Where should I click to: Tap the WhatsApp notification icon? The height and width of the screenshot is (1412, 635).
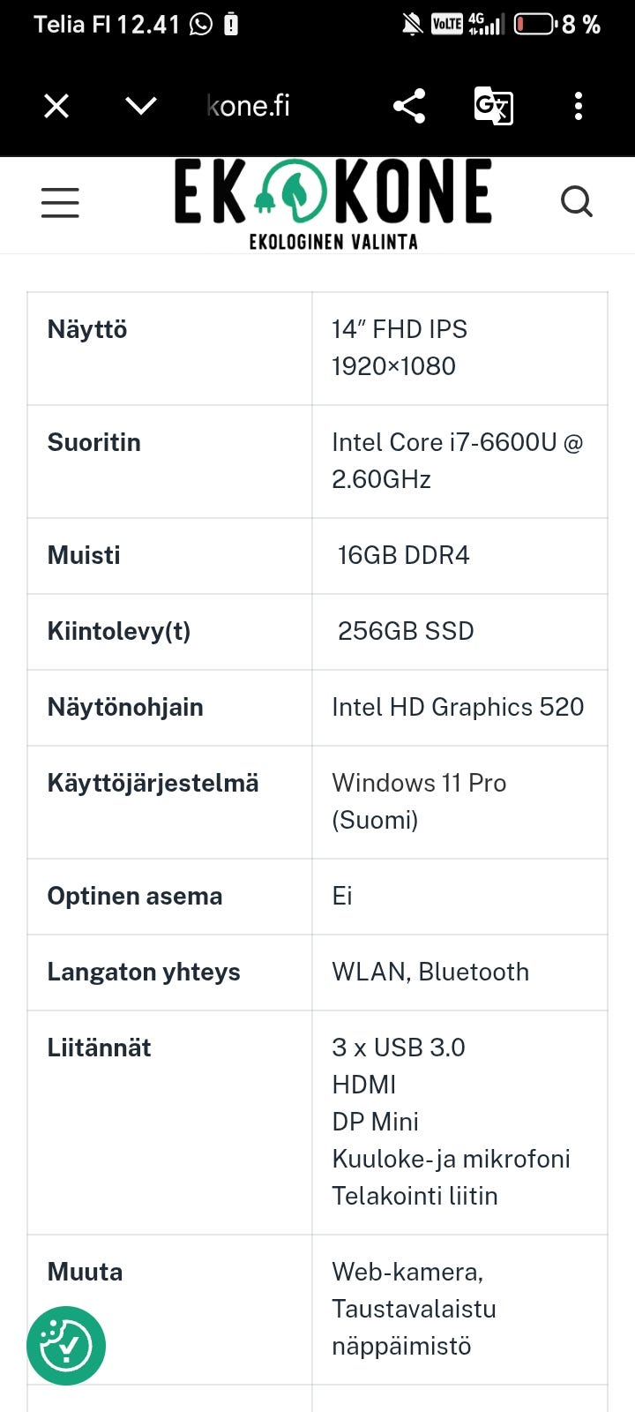coord(201,25)
